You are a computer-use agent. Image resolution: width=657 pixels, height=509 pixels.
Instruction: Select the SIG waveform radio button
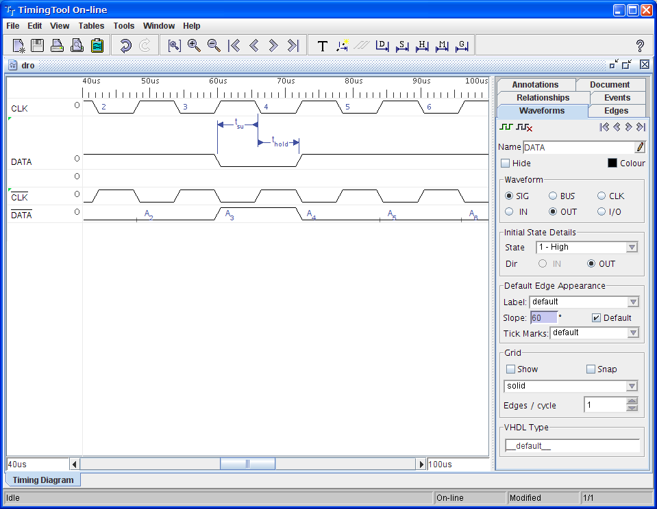pos(509,196)
